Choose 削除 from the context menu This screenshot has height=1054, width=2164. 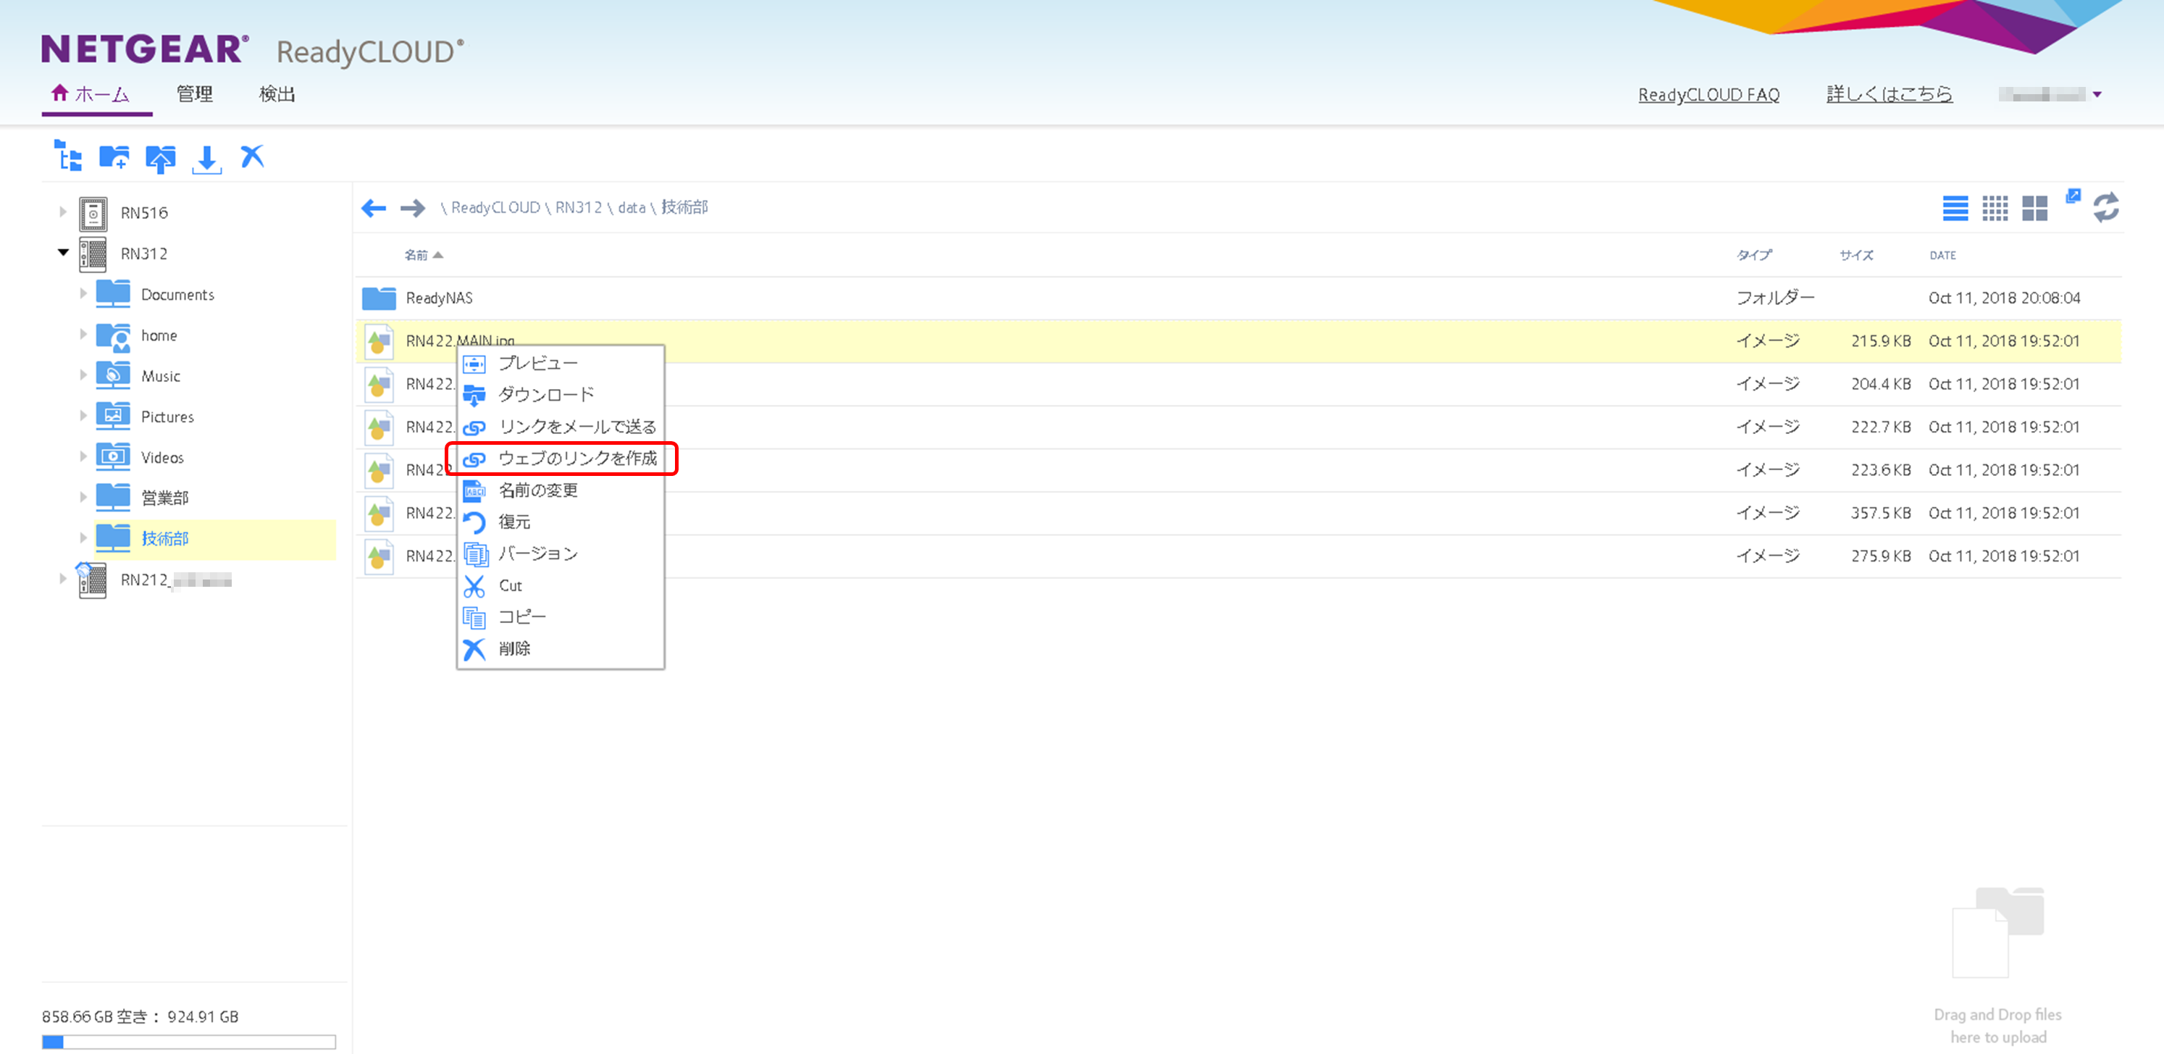click(561, 649)
